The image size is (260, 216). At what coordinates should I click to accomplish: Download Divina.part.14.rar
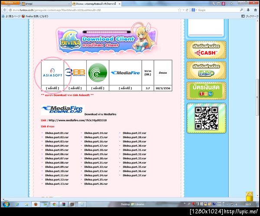[x=96, y=133]
